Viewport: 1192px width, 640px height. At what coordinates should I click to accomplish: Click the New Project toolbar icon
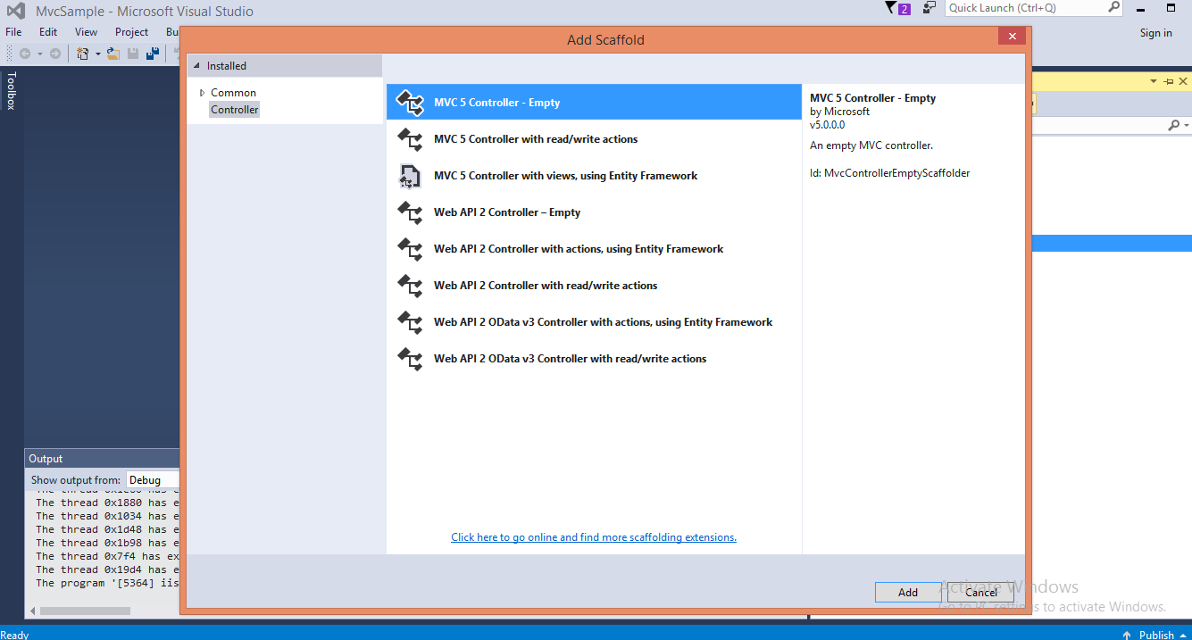(83, 54)
